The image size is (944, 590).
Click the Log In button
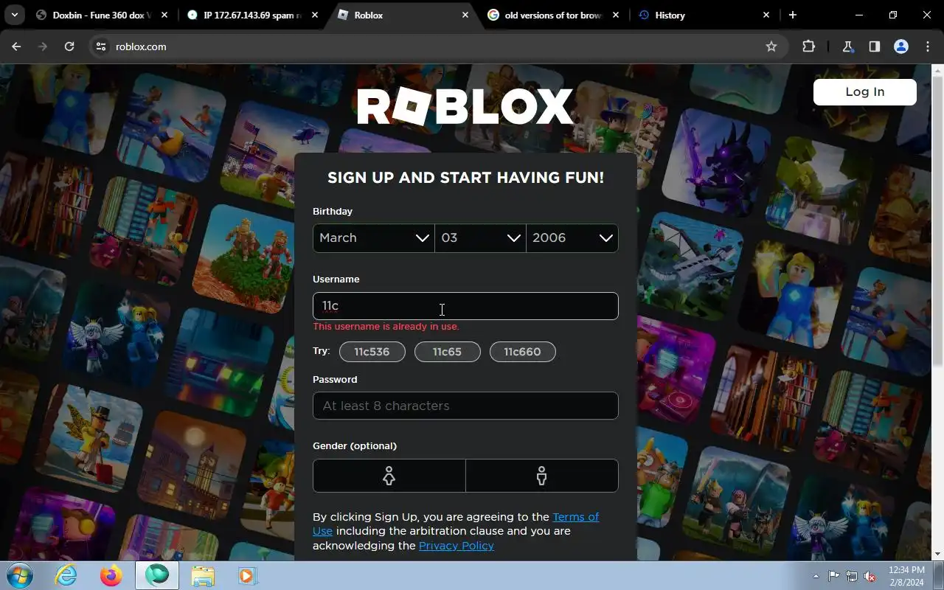click(x=864, y=91)
